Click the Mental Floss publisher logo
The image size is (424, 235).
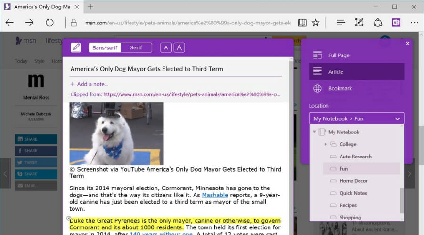[36, 81]
